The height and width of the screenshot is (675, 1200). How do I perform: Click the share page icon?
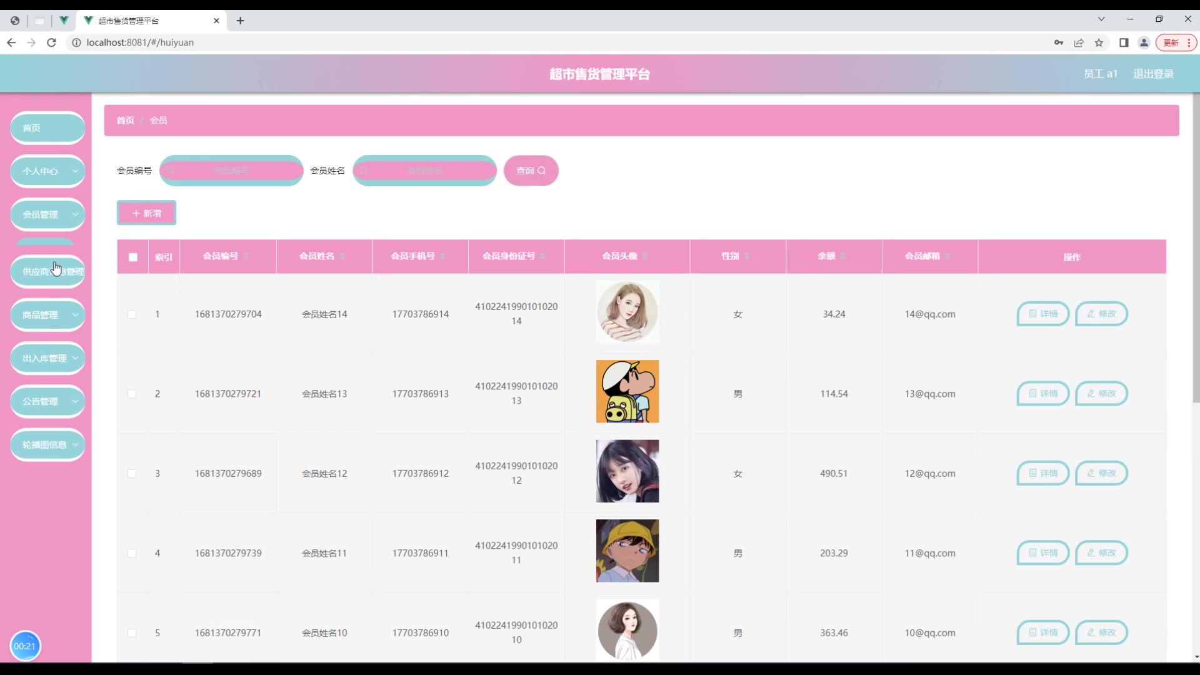click(x=1079, y=42)
